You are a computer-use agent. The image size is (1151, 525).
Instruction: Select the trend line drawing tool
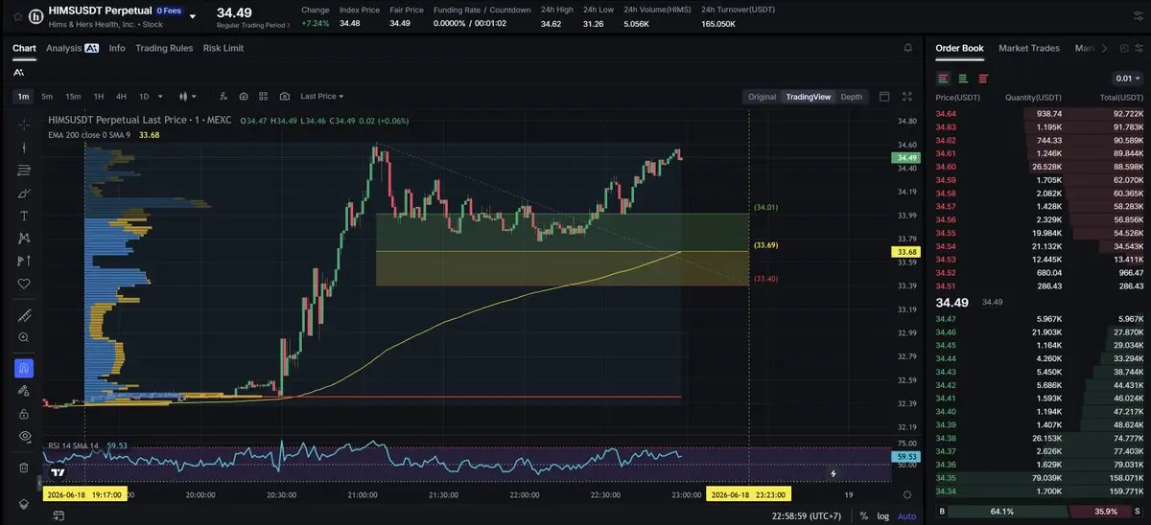24,148
